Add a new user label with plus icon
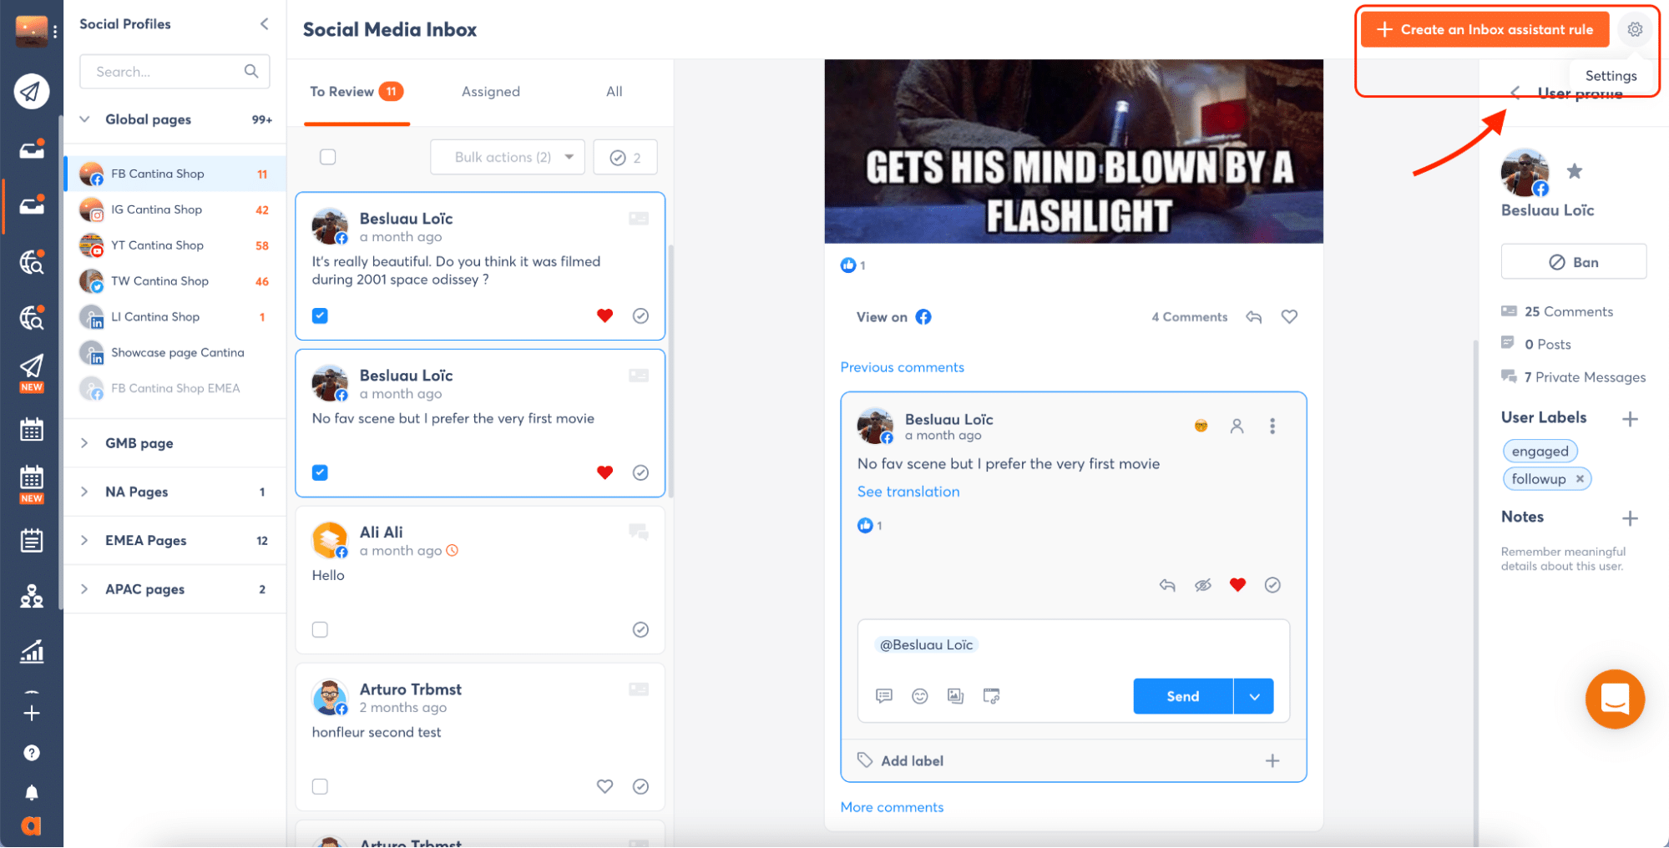 (x=1630, y=419)
